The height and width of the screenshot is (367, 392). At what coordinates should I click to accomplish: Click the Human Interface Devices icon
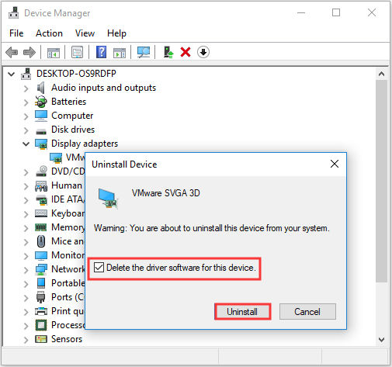pyautogui.click(x=41, y=185)
